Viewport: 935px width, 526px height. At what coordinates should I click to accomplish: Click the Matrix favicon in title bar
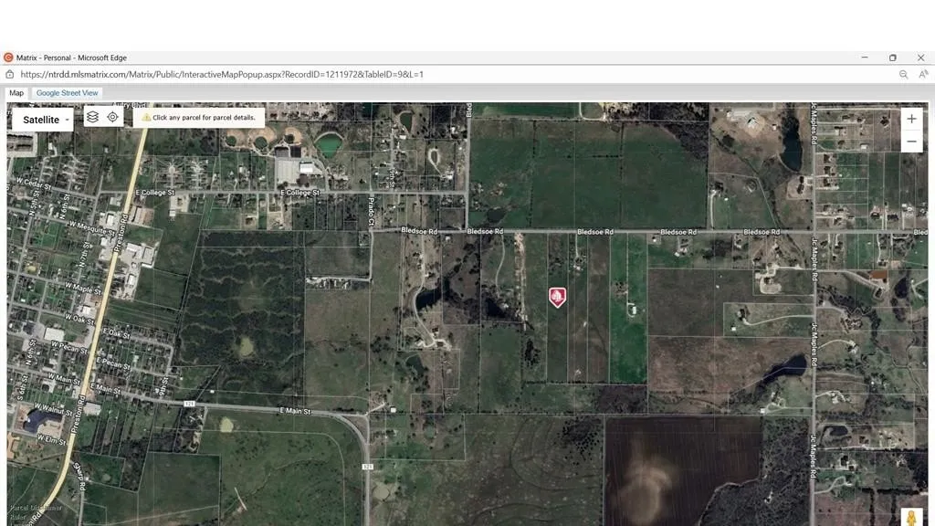pyautogui.click(x=8, y=58)
